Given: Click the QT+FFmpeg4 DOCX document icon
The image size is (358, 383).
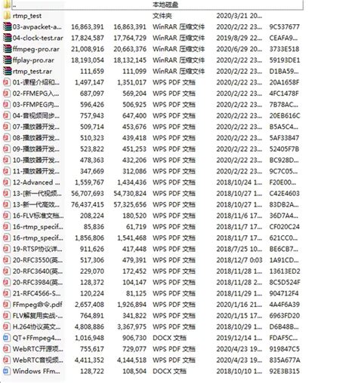Looking at the screenshot, I should click(x=7, y=338).
